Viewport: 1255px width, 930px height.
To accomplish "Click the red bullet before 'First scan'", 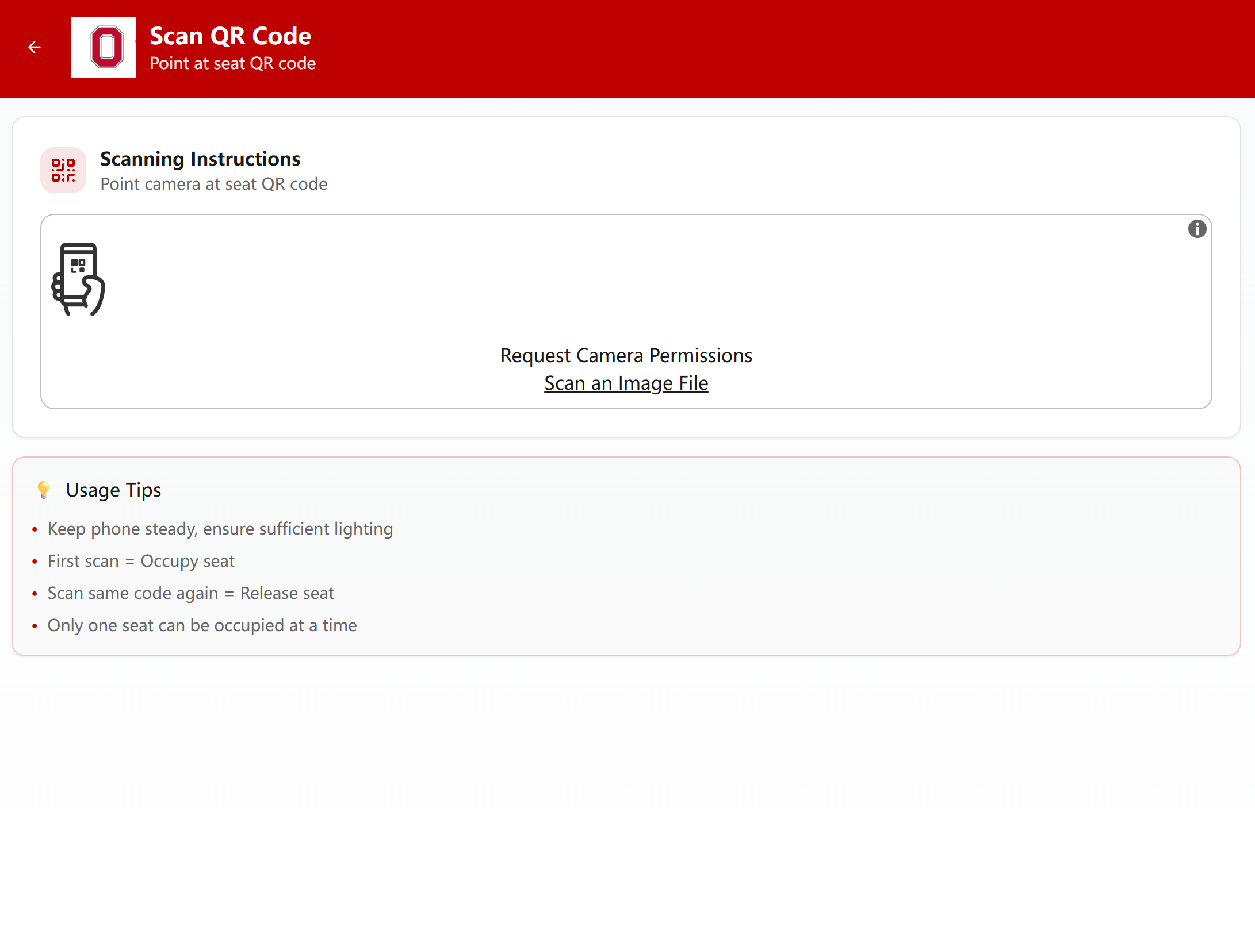I will click(35, 562).
